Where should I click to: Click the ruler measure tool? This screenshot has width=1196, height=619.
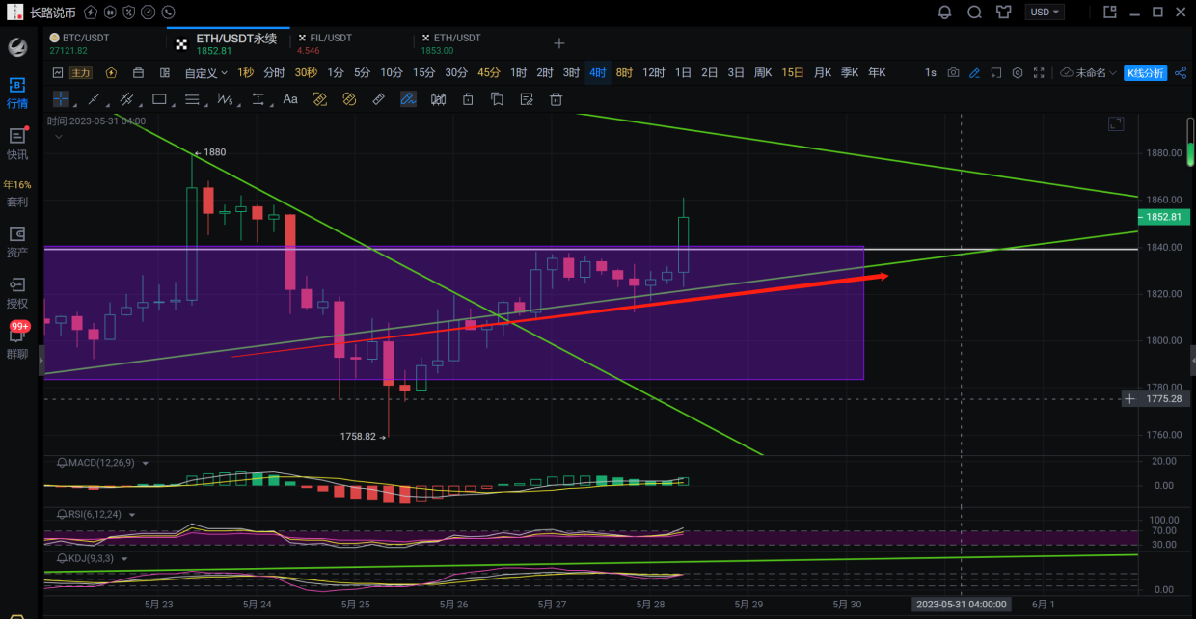click(x=379, y=99)
